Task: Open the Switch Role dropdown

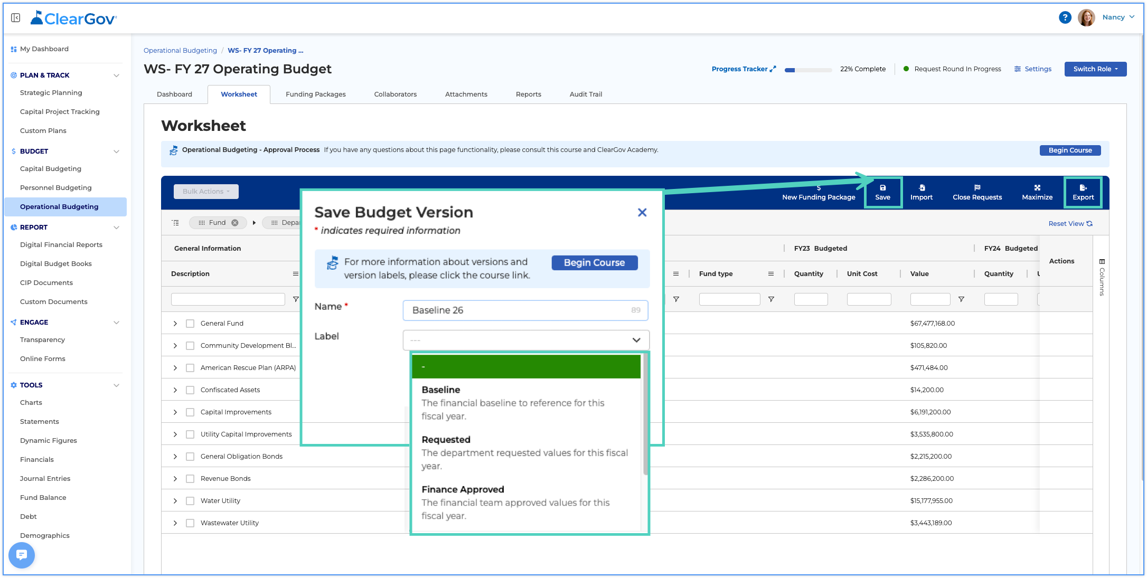Action: [1095, 69]
